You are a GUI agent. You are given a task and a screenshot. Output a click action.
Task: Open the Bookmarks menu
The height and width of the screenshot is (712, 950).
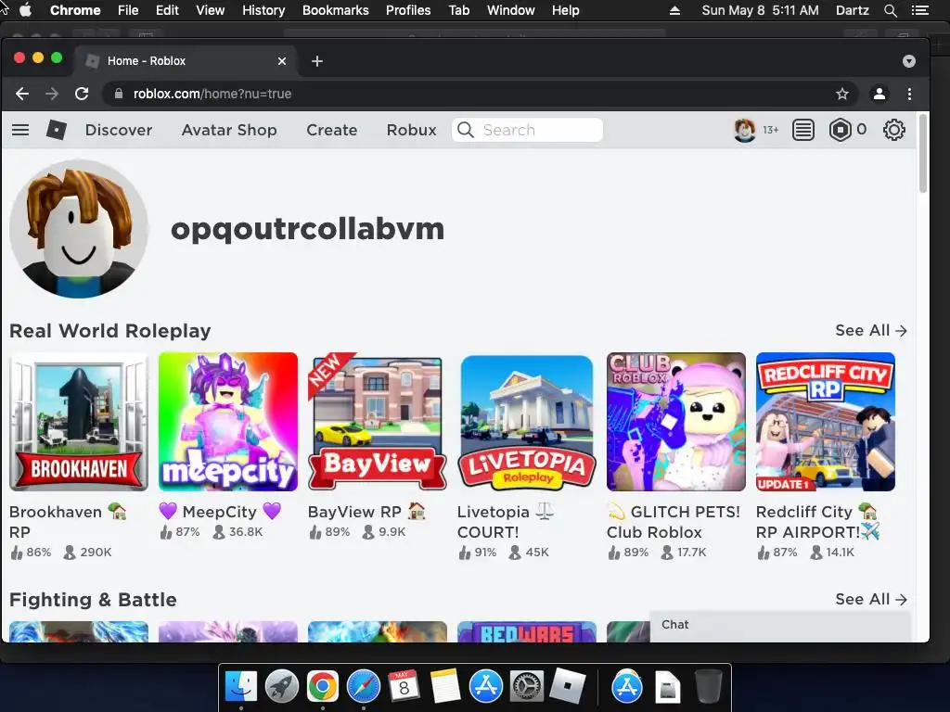336,10
